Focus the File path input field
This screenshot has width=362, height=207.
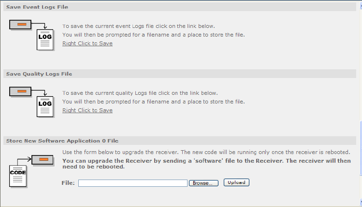point(132,183)
